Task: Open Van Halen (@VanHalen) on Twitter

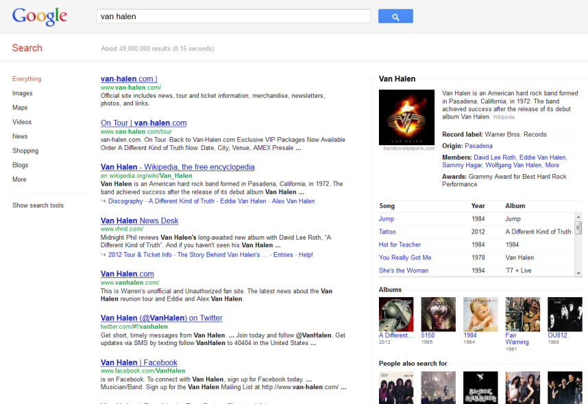Action: tap(161, 318)
